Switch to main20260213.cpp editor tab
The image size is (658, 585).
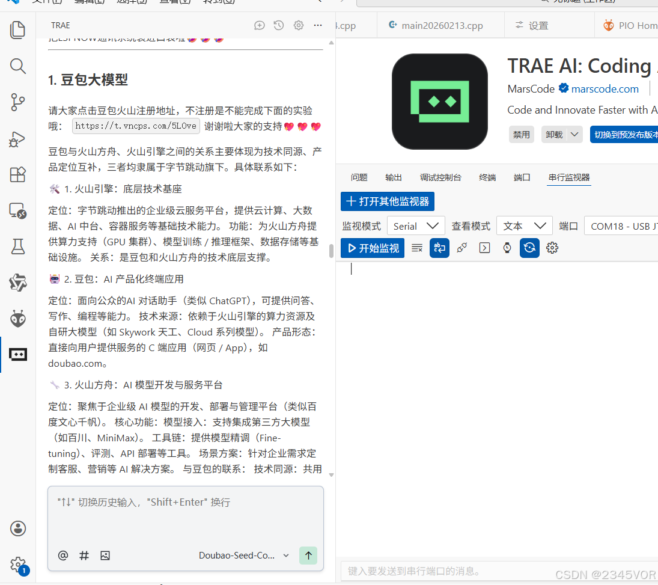[x=440, y=25]
